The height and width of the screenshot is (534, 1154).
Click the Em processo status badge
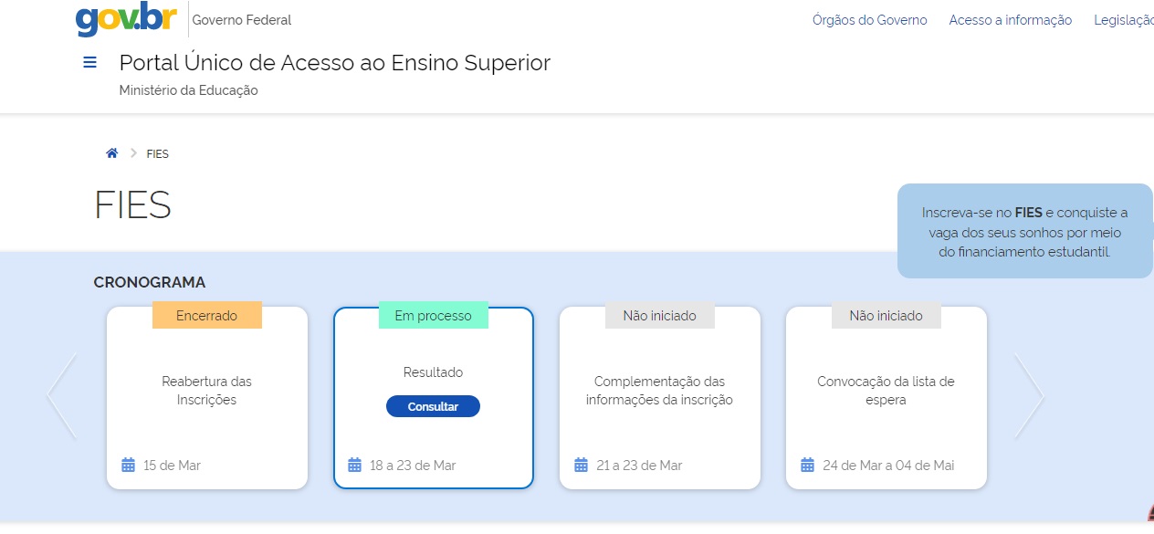tap(434, 316)
